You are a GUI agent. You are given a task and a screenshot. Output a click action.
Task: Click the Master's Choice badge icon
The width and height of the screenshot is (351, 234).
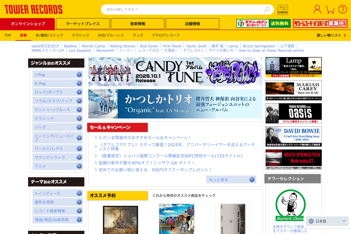coord(290,205)
